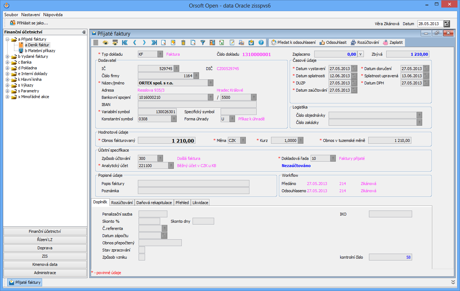Select b Platební příkazy tree item
460x291 pixels.
(x=40, y=51)
